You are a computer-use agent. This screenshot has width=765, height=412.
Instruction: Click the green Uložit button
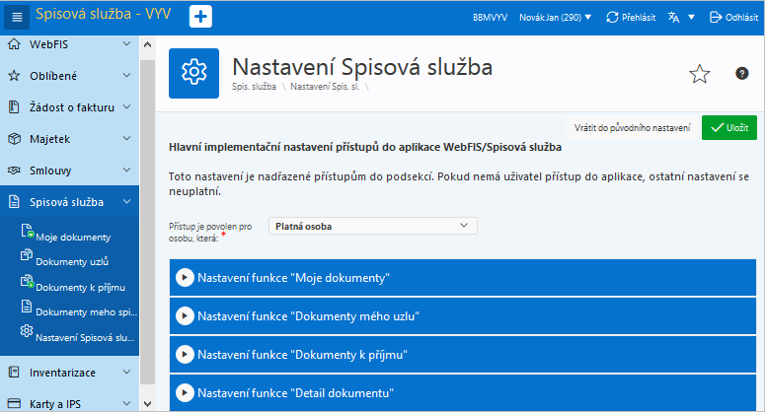(x=729, y=128)
